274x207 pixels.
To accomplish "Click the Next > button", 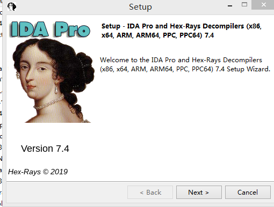I will [199, 192].
